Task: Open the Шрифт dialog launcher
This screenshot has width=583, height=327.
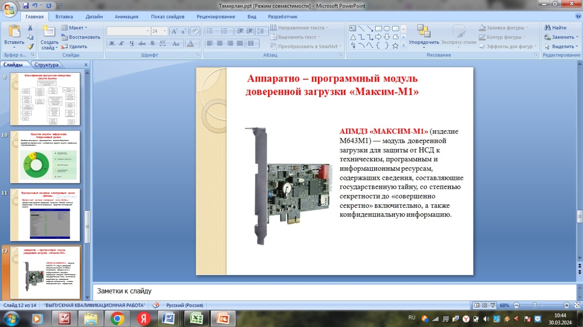Action: click(198, 55)
